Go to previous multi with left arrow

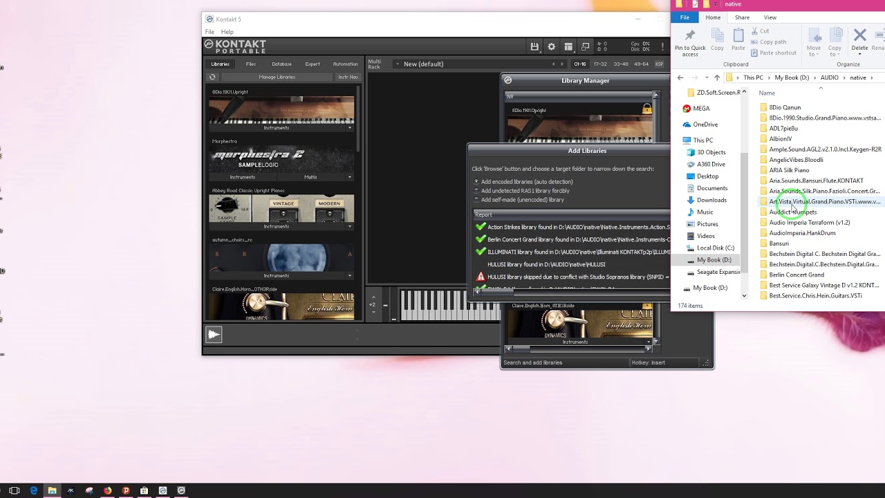click(553, 64)
